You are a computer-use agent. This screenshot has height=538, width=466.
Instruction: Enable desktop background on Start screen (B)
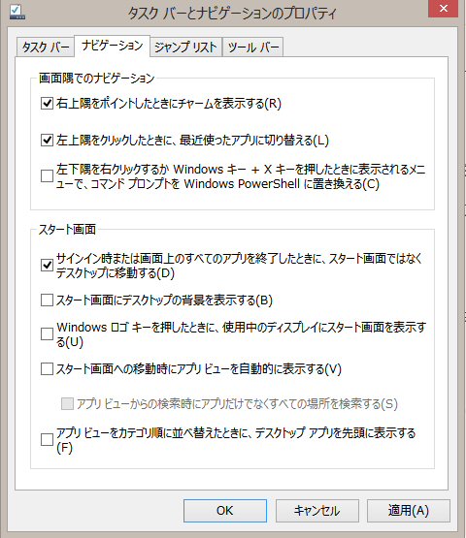(x=47, y=301)
